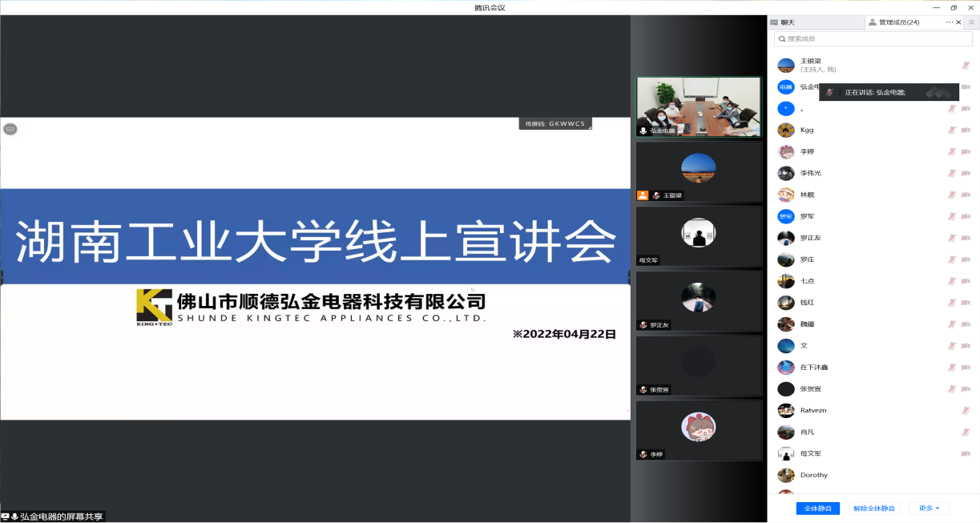
Task: Click Dorothy avatar in member list
Action: tap(786, 476)
